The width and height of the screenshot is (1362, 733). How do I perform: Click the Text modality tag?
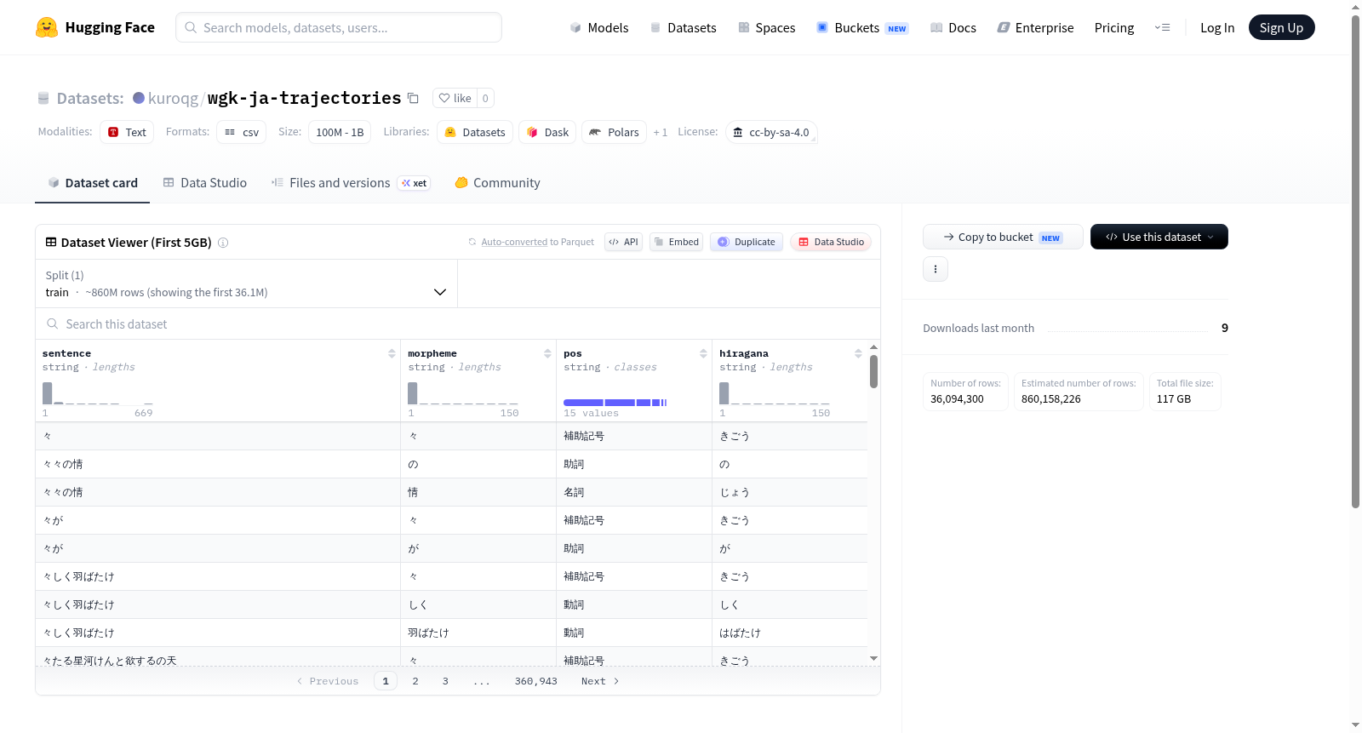click(x=127, y=132)
